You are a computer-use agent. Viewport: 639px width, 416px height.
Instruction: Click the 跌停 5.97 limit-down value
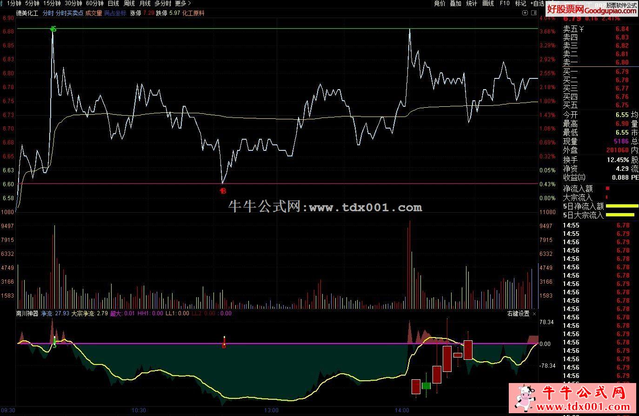[x=168, y=13]
